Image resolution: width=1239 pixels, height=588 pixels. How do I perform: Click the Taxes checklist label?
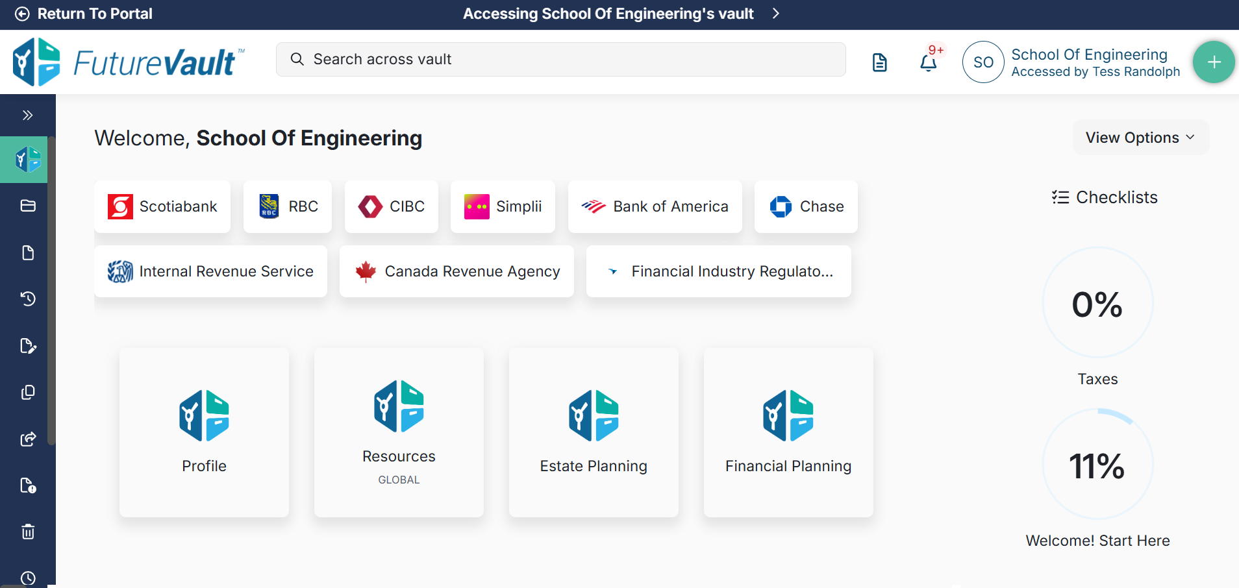tap(1097, 379)
